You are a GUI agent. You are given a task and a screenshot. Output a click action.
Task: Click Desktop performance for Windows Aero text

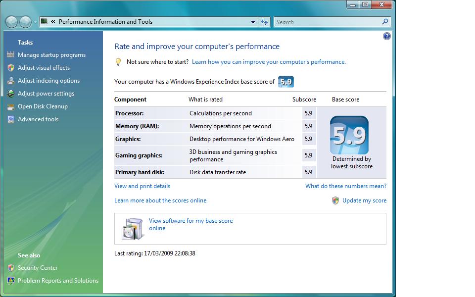[242, 139]
